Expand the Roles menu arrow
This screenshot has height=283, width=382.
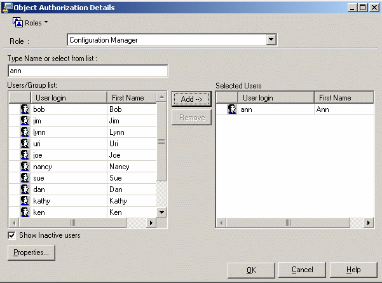pyautogui.click(x=46, y=23)
